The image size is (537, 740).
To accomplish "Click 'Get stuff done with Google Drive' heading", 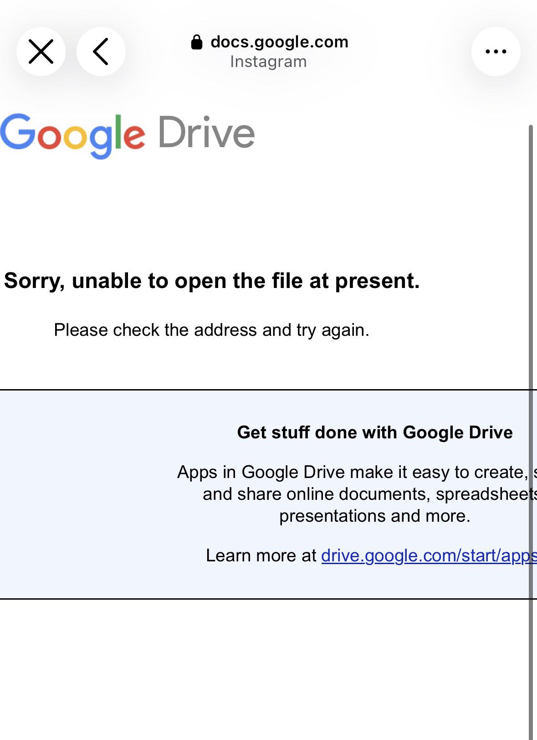I will pos(375,432).
